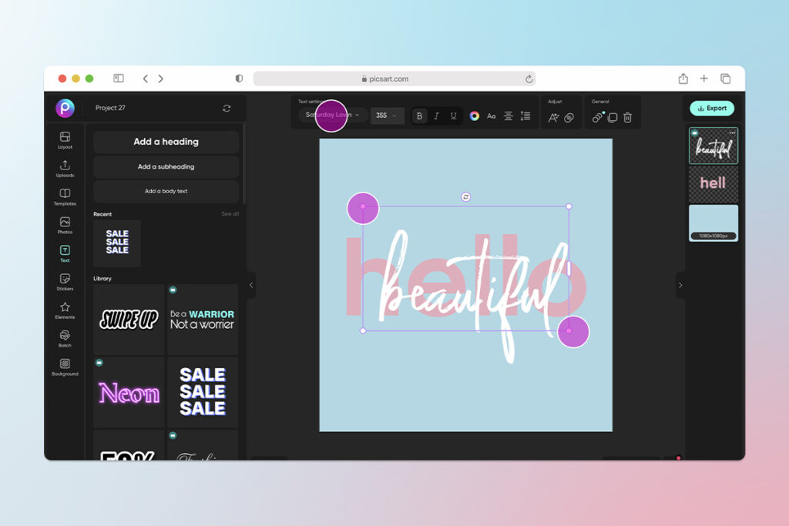Delete the selected text layer
Image resolution: width=789 pixels, height=526 pixels.
(x=628, y=116)
